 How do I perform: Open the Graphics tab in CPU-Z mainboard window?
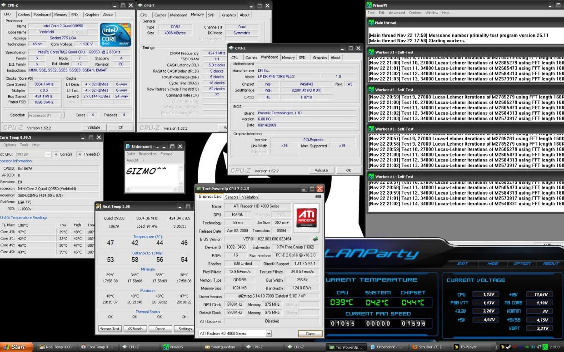coord(319,58)
